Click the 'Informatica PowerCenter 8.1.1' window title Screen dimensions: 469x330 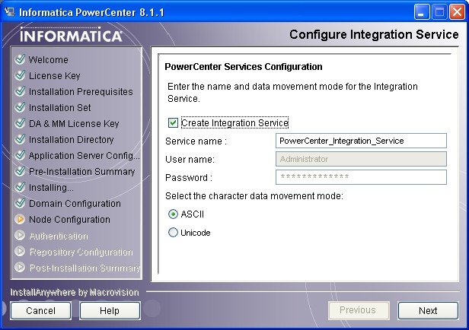[x=91, y=12]
